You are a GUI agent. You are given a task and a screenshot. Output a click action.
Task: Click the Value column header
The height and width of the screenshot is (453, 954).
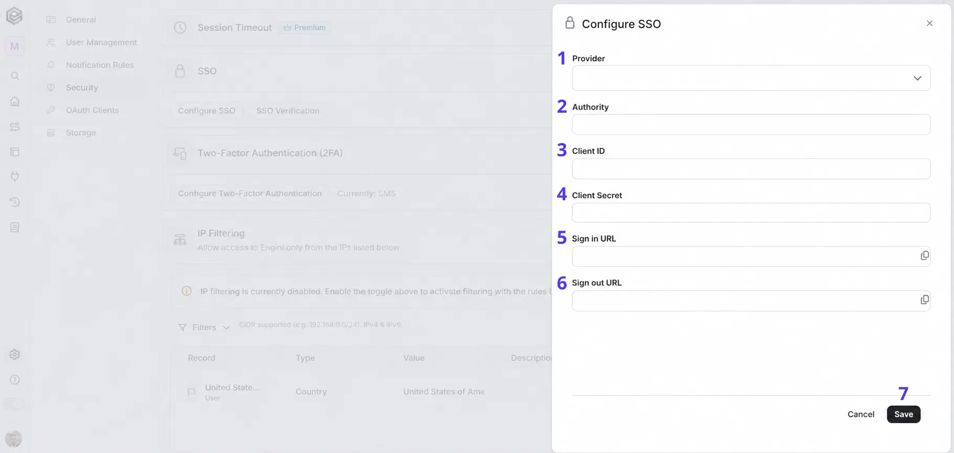click(x=414, y=358)
